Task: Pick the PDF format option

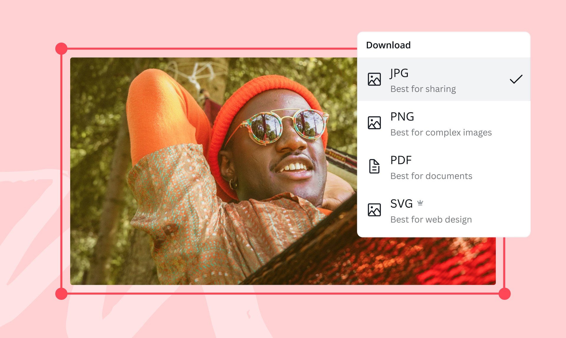Action: [401, 160]
